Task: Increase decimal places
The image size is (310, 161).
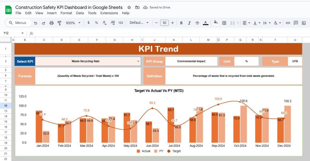Action: coord(113,23)
